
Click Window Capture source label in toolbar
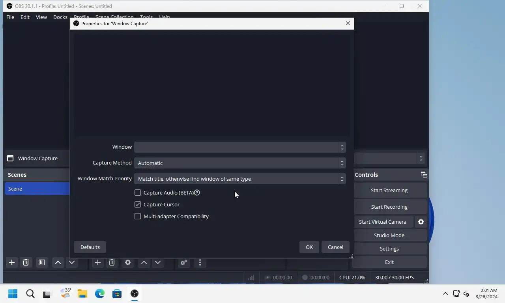pyautogui.click(x=38, y=158)
